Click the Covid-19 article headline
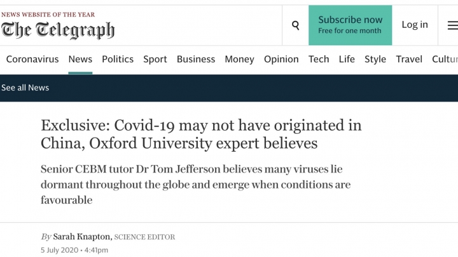The height and width of the screenshot is (257, 458). [201, 134]
